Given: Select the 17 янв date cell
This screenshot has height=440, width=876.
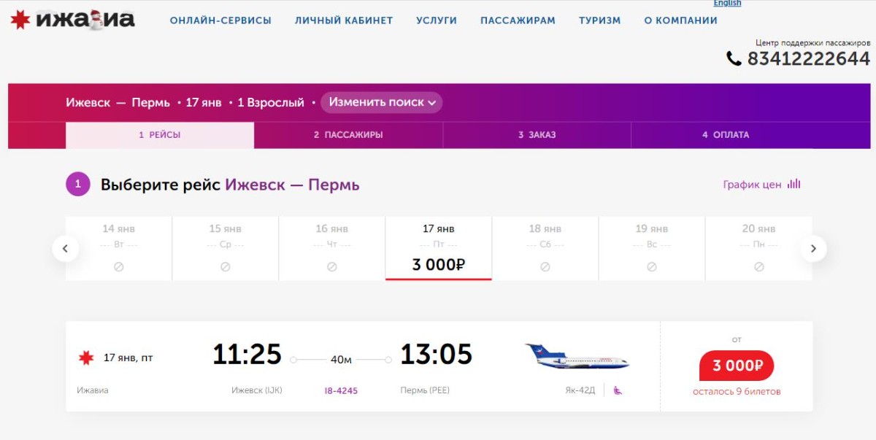Looking at the screenshot, I should point(438,248).
